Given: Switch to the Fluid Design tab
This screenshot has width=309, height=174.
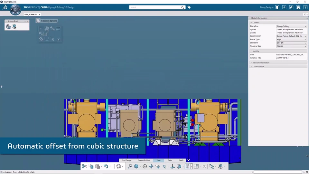Looking at the screenshot, I should (126, 160).
